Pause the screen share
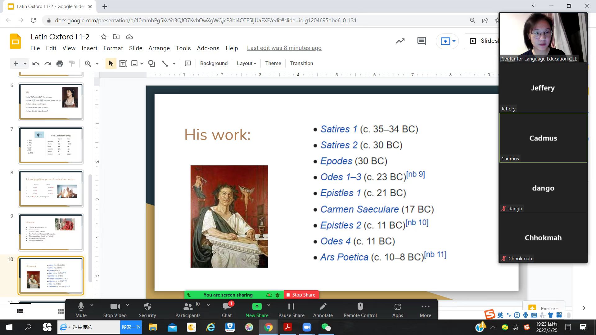The image size is (596, 335). [x=291, y=310]
